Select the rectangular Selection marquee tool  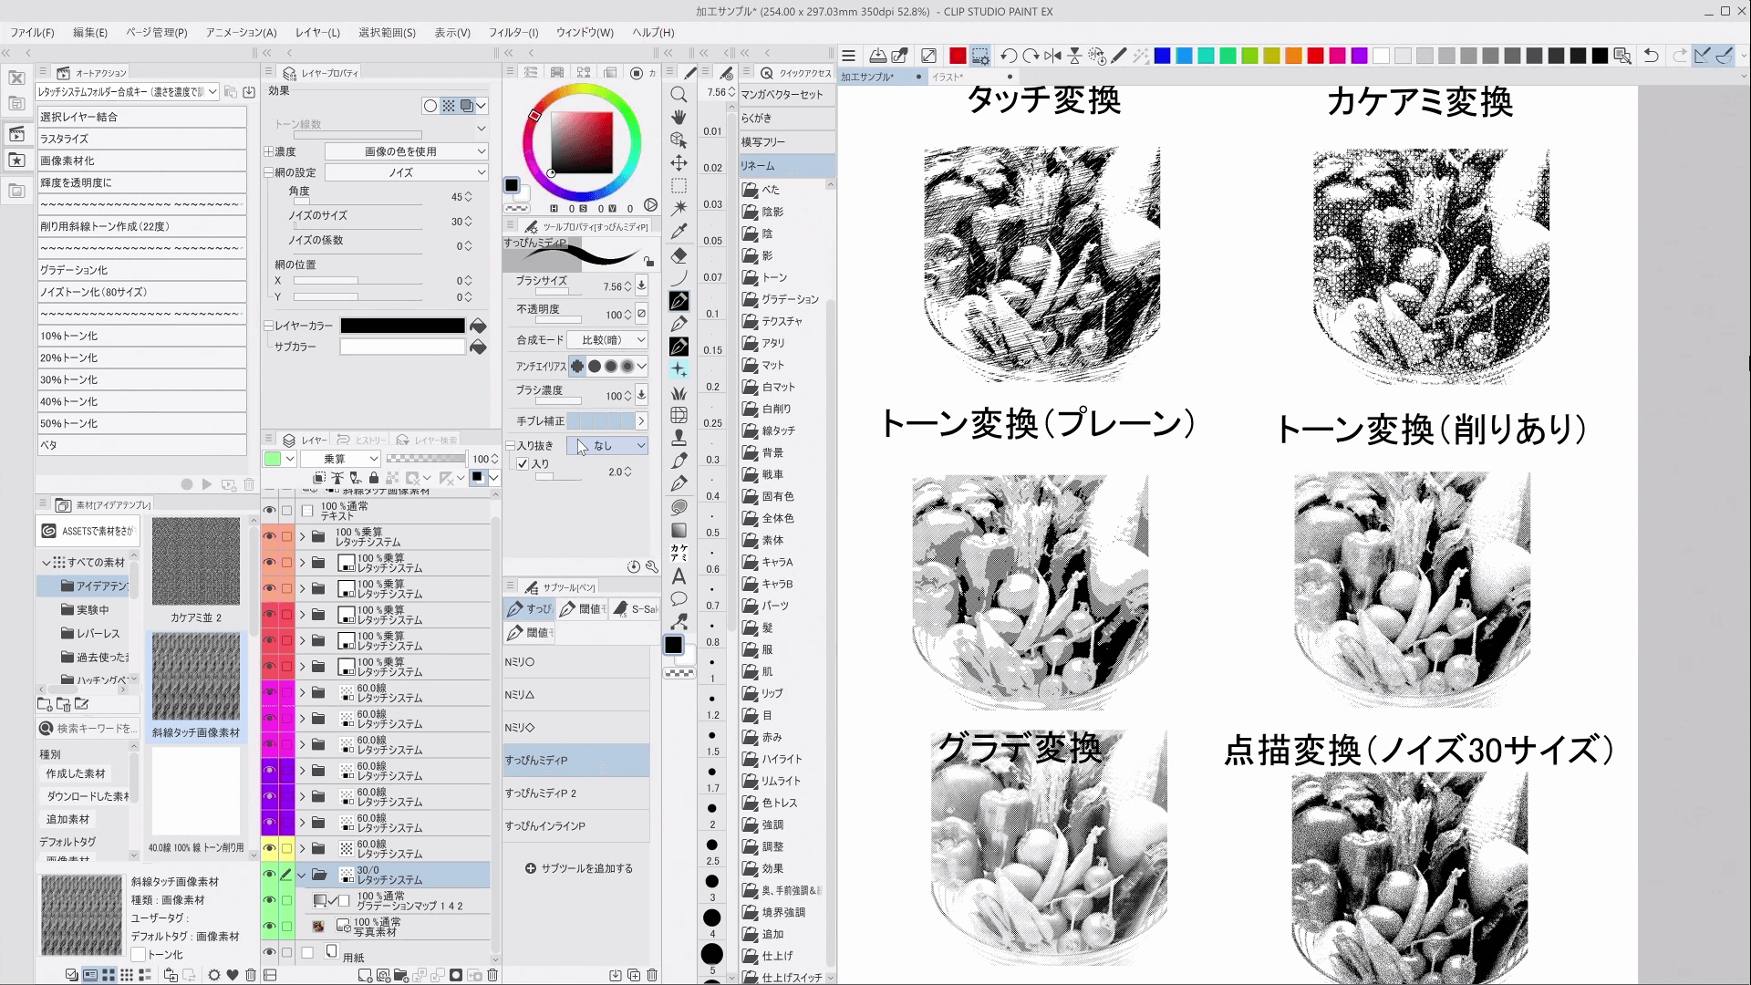(679, 186)
